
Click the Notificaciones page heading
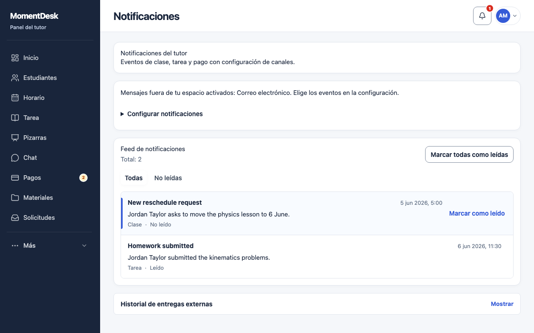click(x=146, y=16)
